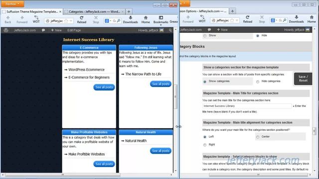This screenshot has width=319, height=179.
Task: Click + New in right admin bar
Action: click(x=222, y=30)
